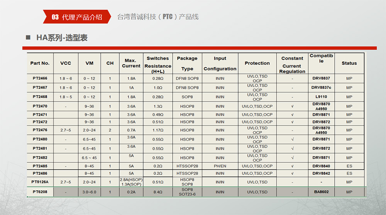Click the DFN8 SOP8 package cell for PT2466

187,78
